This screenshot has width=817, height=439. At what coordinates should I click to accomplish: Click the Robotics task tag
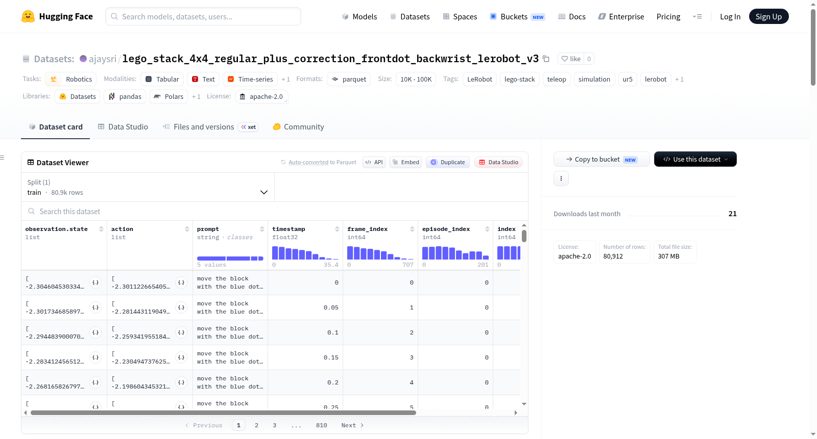(71, 79)
